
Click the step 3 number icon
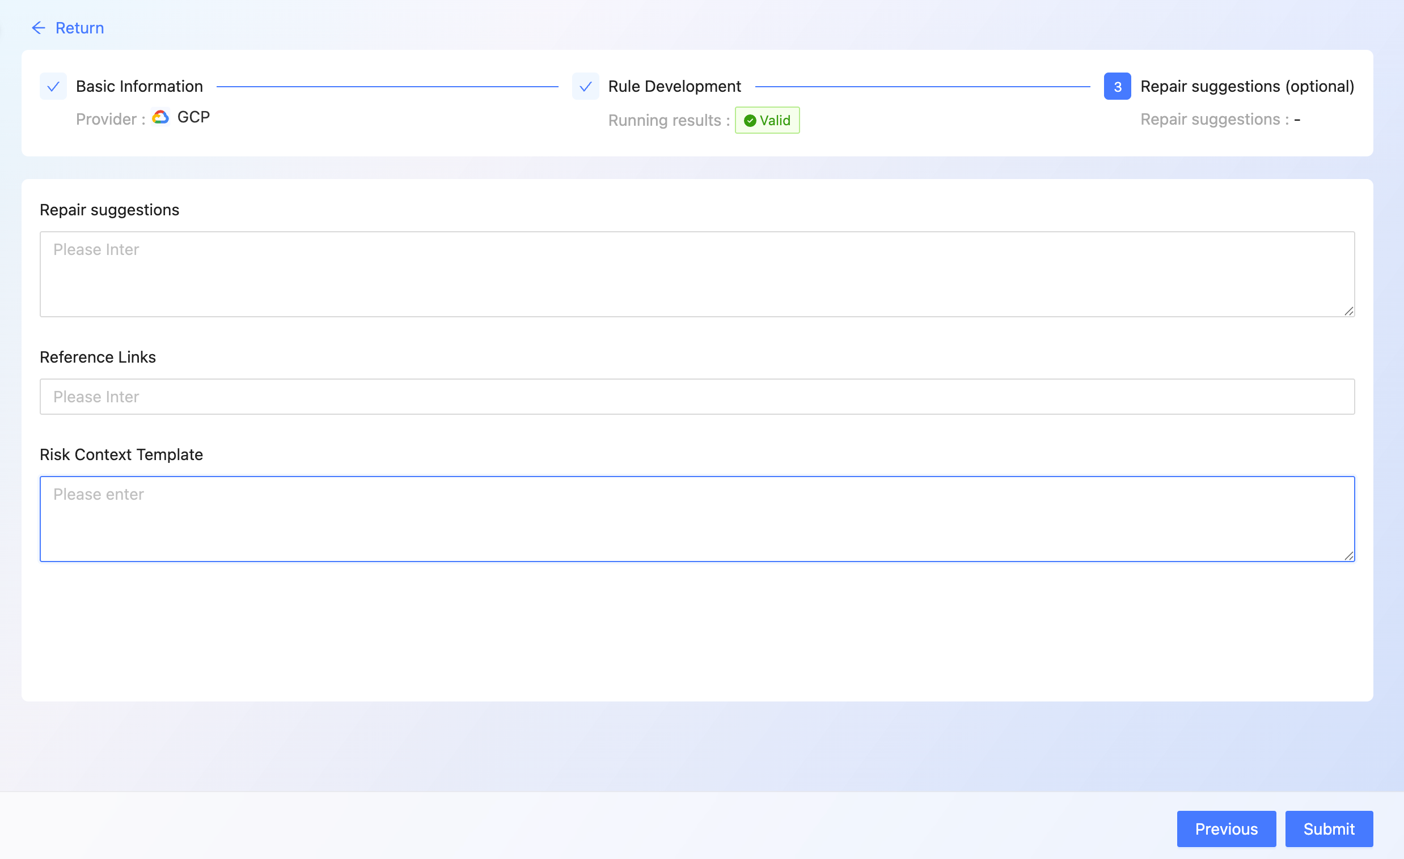(x=1118, y=87)
